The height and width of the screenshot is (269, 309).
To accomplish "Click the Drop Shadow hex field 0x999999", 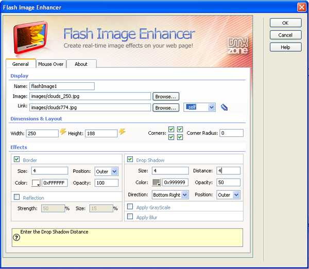I will point(175,183).
